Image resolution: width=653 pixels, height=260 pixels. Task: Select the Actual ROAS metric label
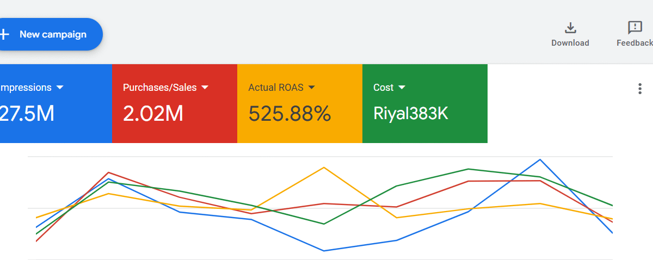(276, 88)
